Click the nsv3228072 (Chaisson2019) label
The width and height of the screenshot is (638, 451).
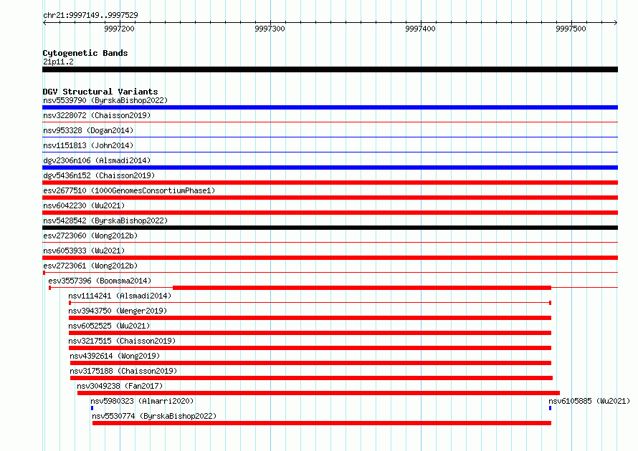point(97,115)
